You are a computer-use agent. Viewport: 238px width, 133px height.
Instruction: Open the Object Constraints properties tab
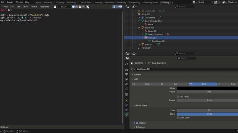(126, 110)
